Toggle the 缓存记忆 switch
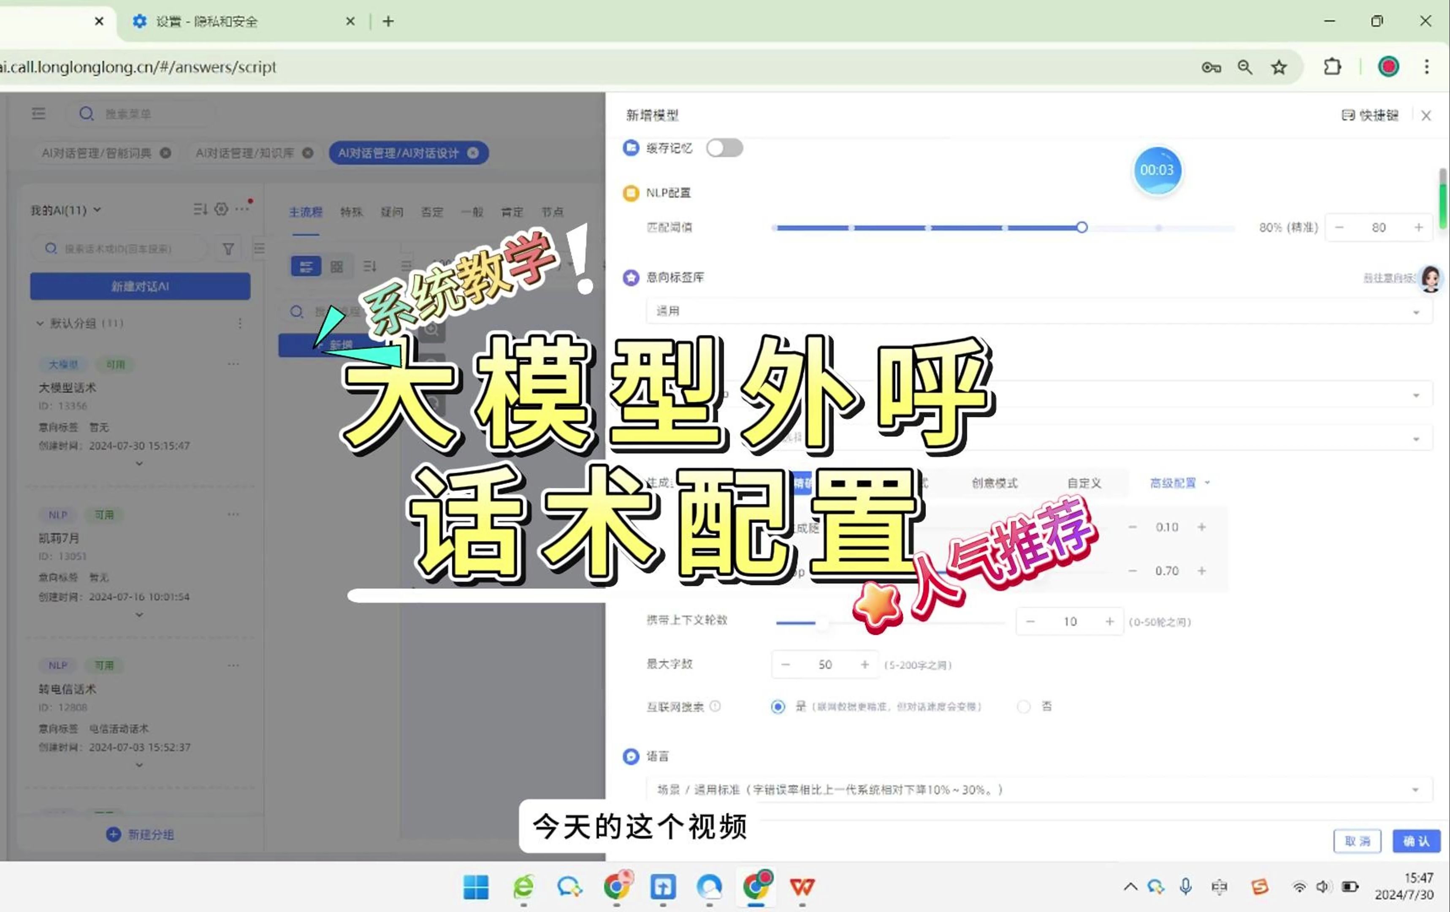1450x912 pixels. (x=724, y=148)
